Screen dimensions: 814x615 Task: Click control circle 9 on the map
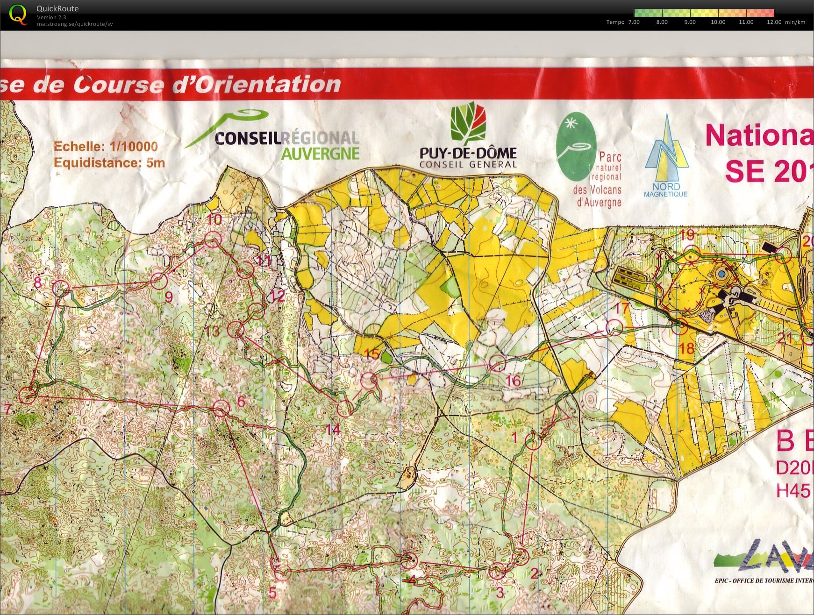(159, 281)
